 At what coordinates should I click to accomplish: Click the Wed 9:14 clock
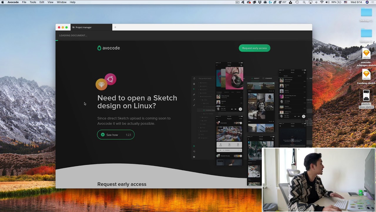coord(356,2)
